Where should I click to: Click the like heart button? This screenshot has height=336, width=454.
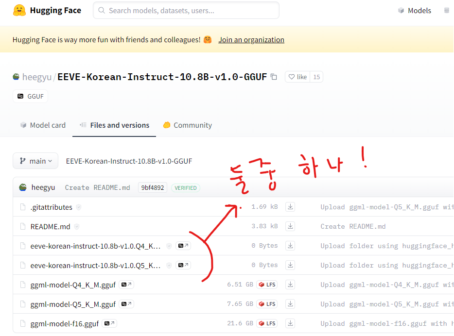[x=297, y=77]
